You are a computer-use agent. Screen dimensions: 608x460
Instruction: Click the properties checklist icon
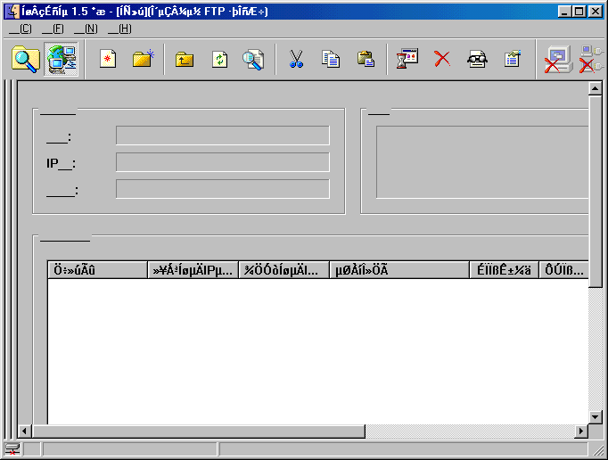[512, 60]
